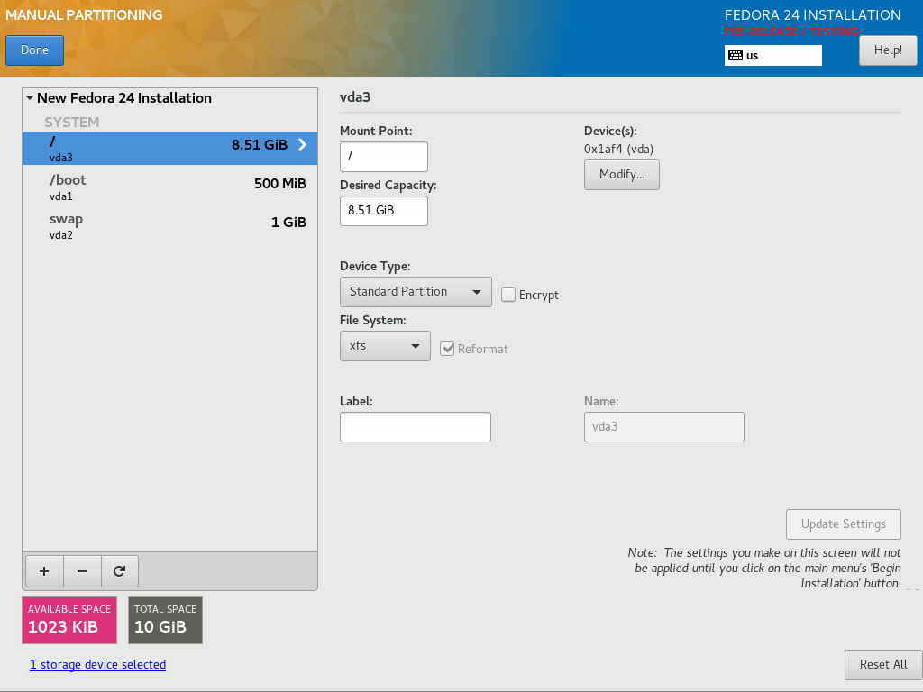Select the / vda3 partition row
923x692 pixels.
[x=169, y=149]
